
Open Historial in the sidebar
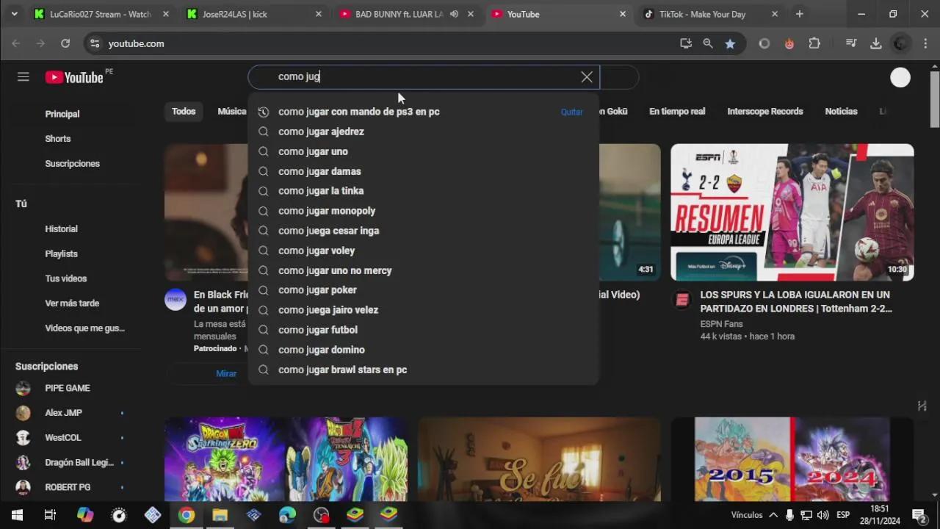click(61, 229)
